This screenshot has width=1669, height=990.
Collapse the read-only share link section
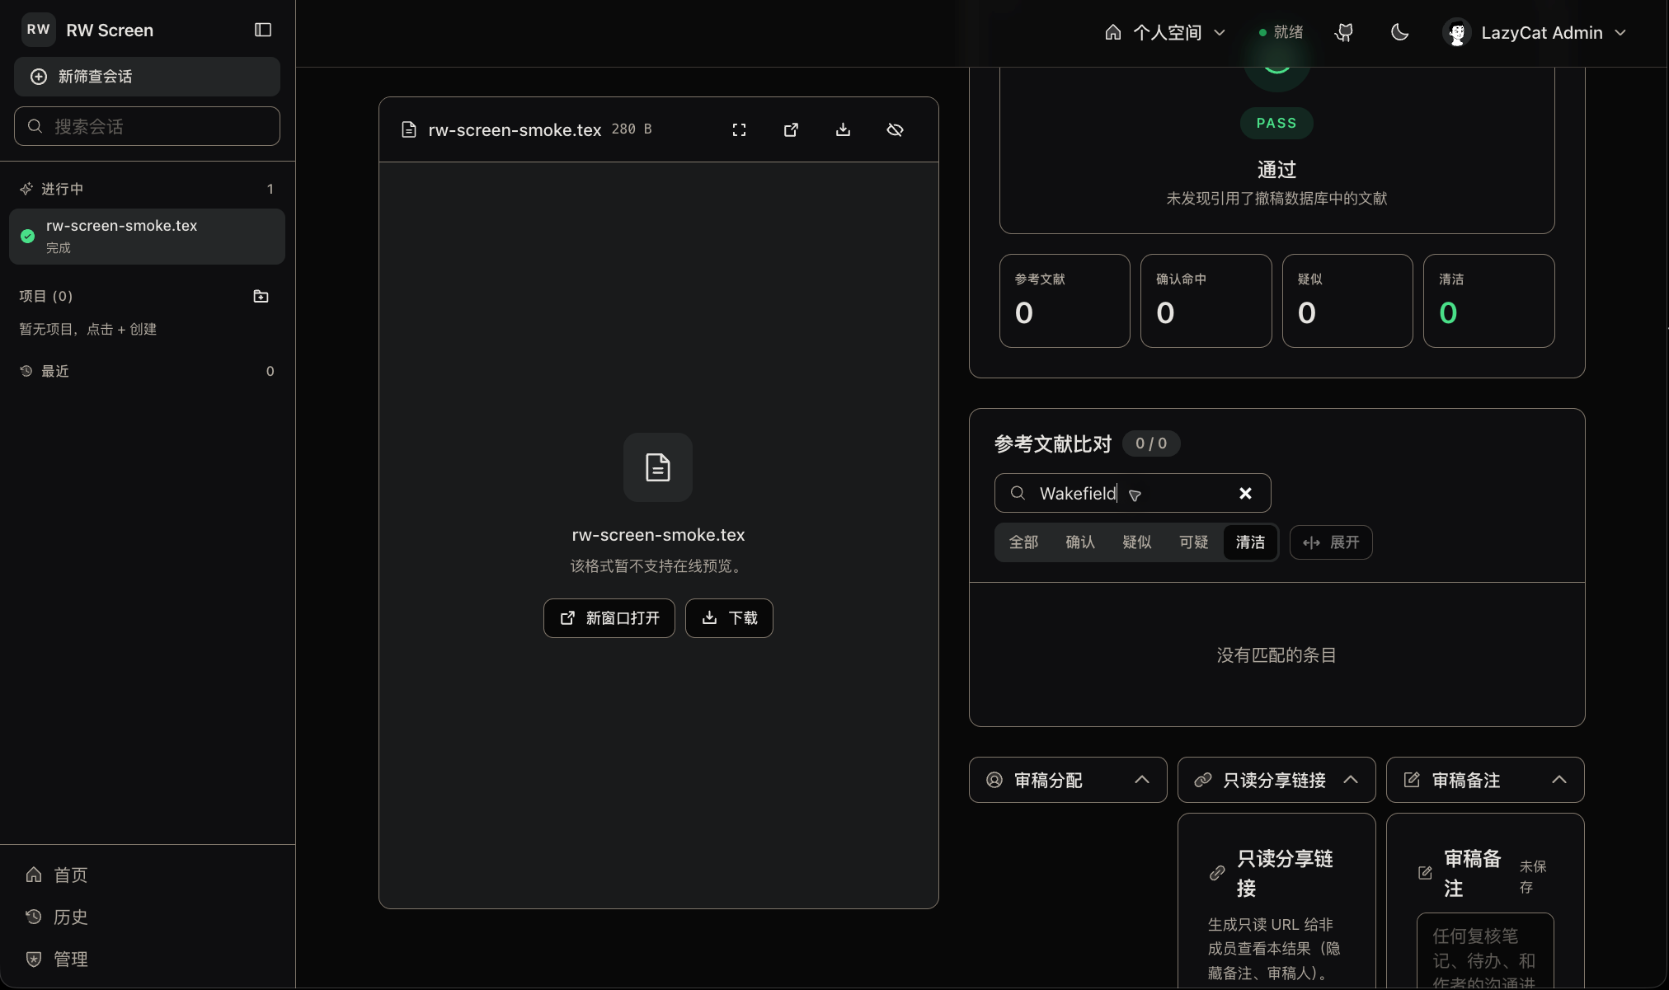[1276, 780]
